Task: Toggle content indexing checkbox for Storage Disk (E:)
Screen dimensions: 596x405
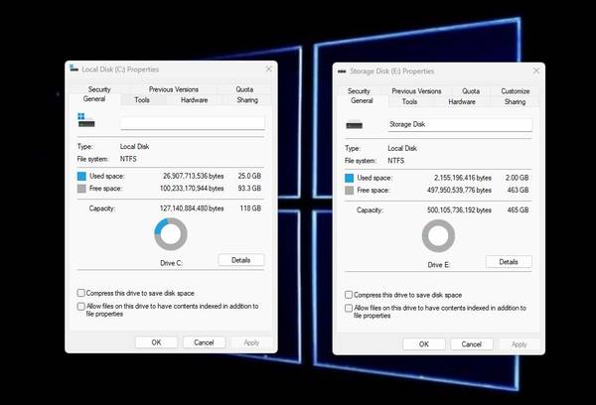Action: [x=349, y=309]
